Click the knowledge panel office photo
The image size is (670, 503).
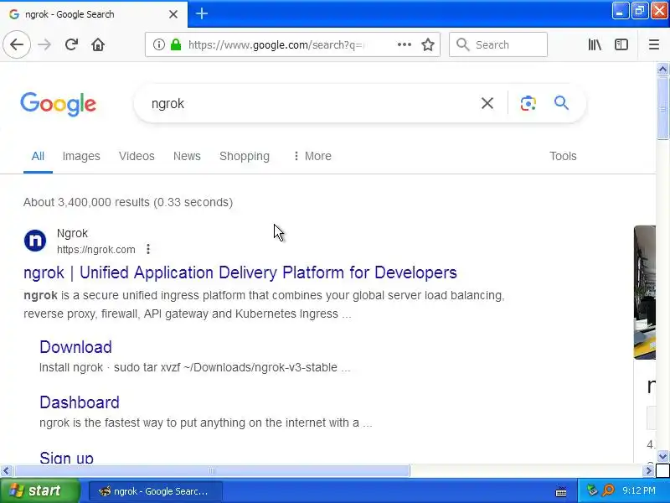645,293
